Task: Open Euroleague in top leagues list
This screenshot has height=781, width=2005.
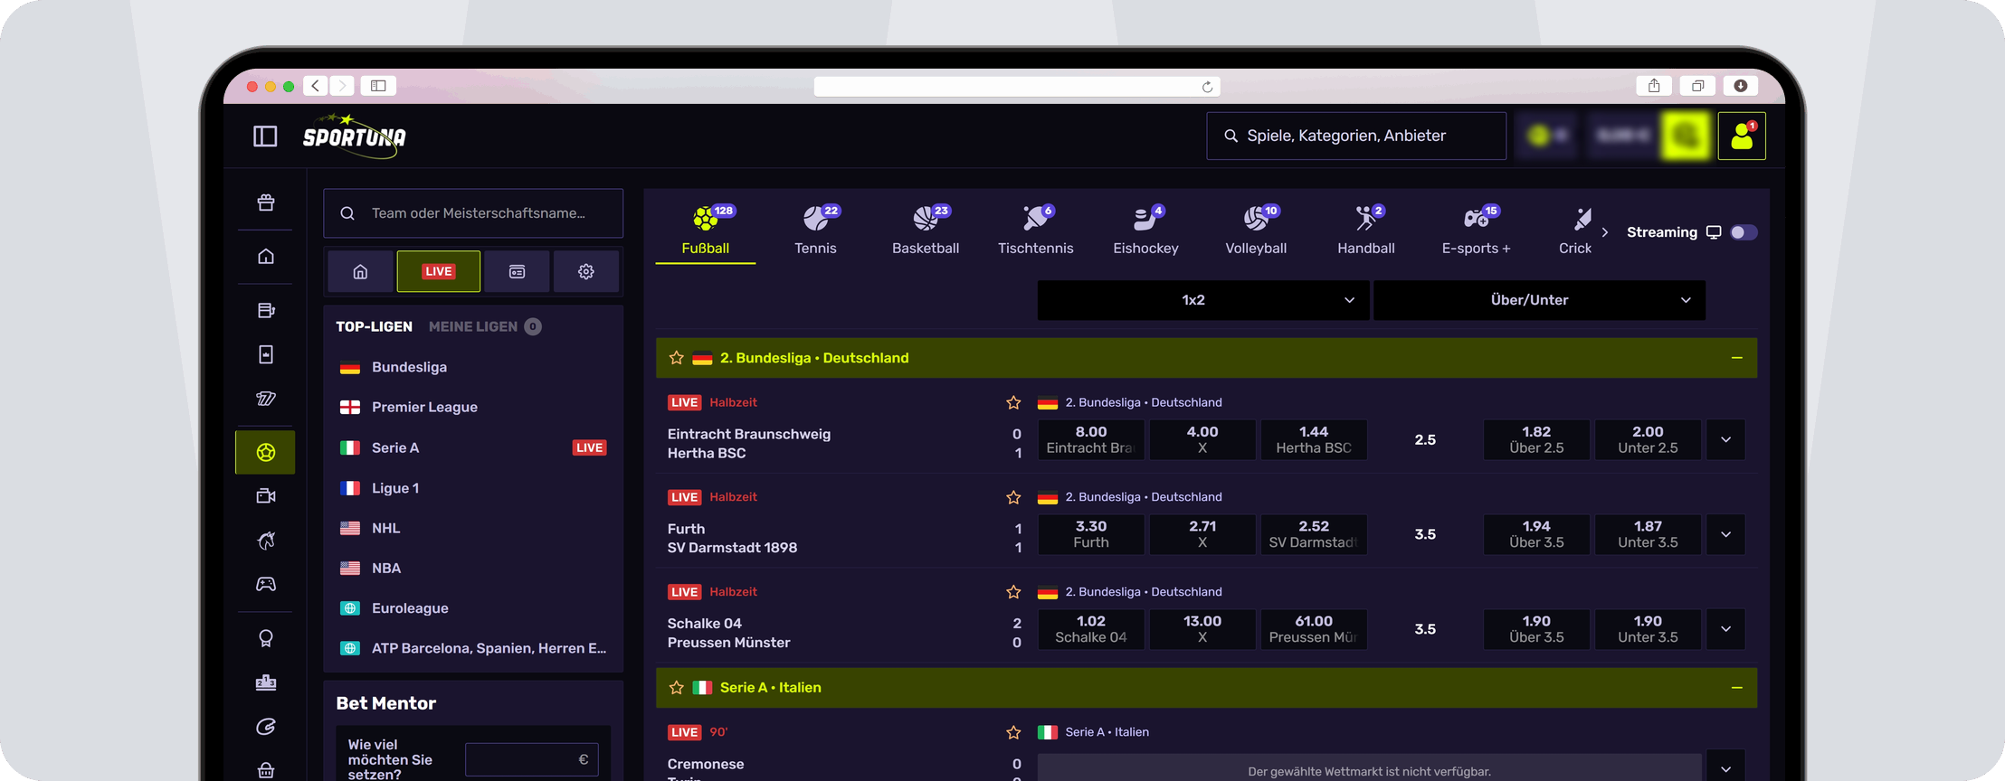Action: (473, 608)
